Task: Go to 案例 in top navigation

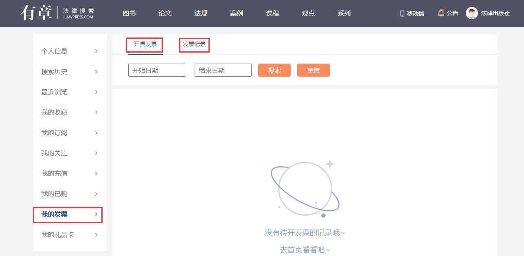Action: point(237,13)
